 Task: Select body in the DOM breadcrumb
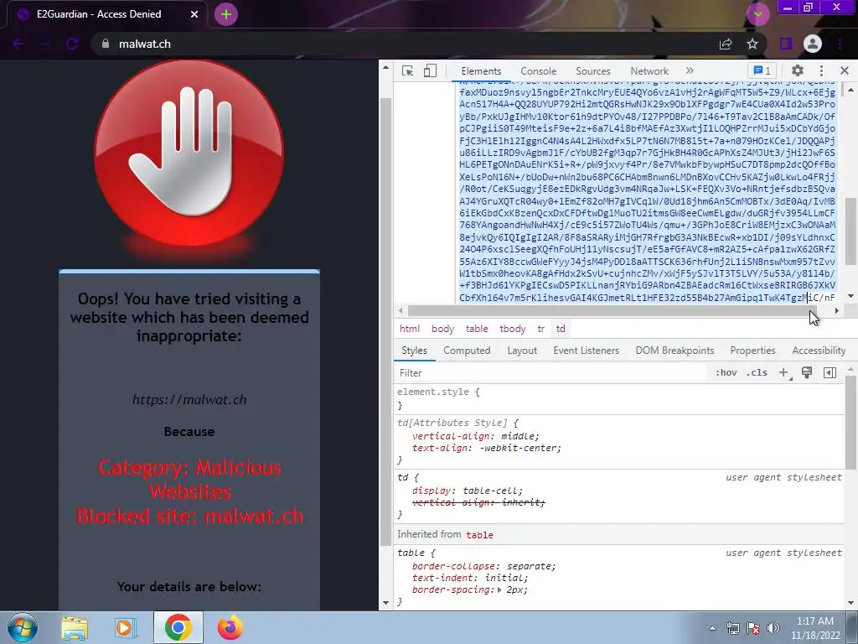click(x=442, y=329)
